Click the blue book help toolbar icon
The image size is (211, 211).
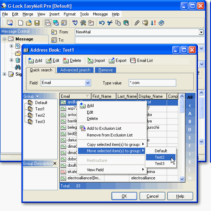pos(161,23)
